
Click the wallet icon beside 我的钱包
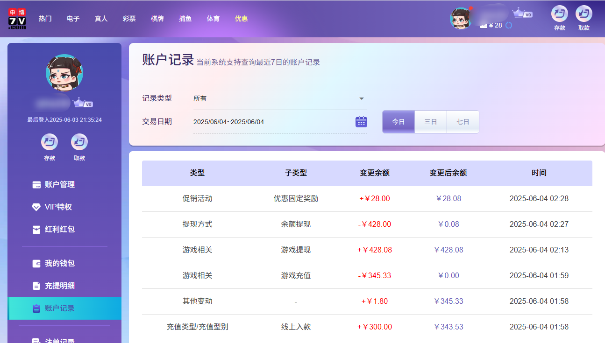36,263
